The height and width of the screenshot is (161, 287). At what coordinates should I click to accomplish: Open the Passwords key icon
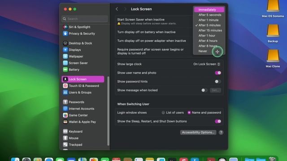point(65,102)
